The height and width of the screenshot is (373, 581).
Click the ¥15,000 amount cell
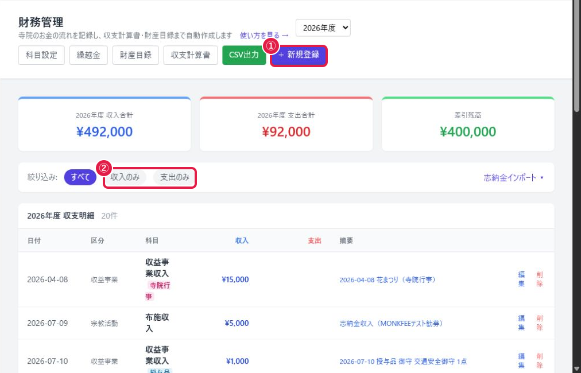tap(235, 279)
